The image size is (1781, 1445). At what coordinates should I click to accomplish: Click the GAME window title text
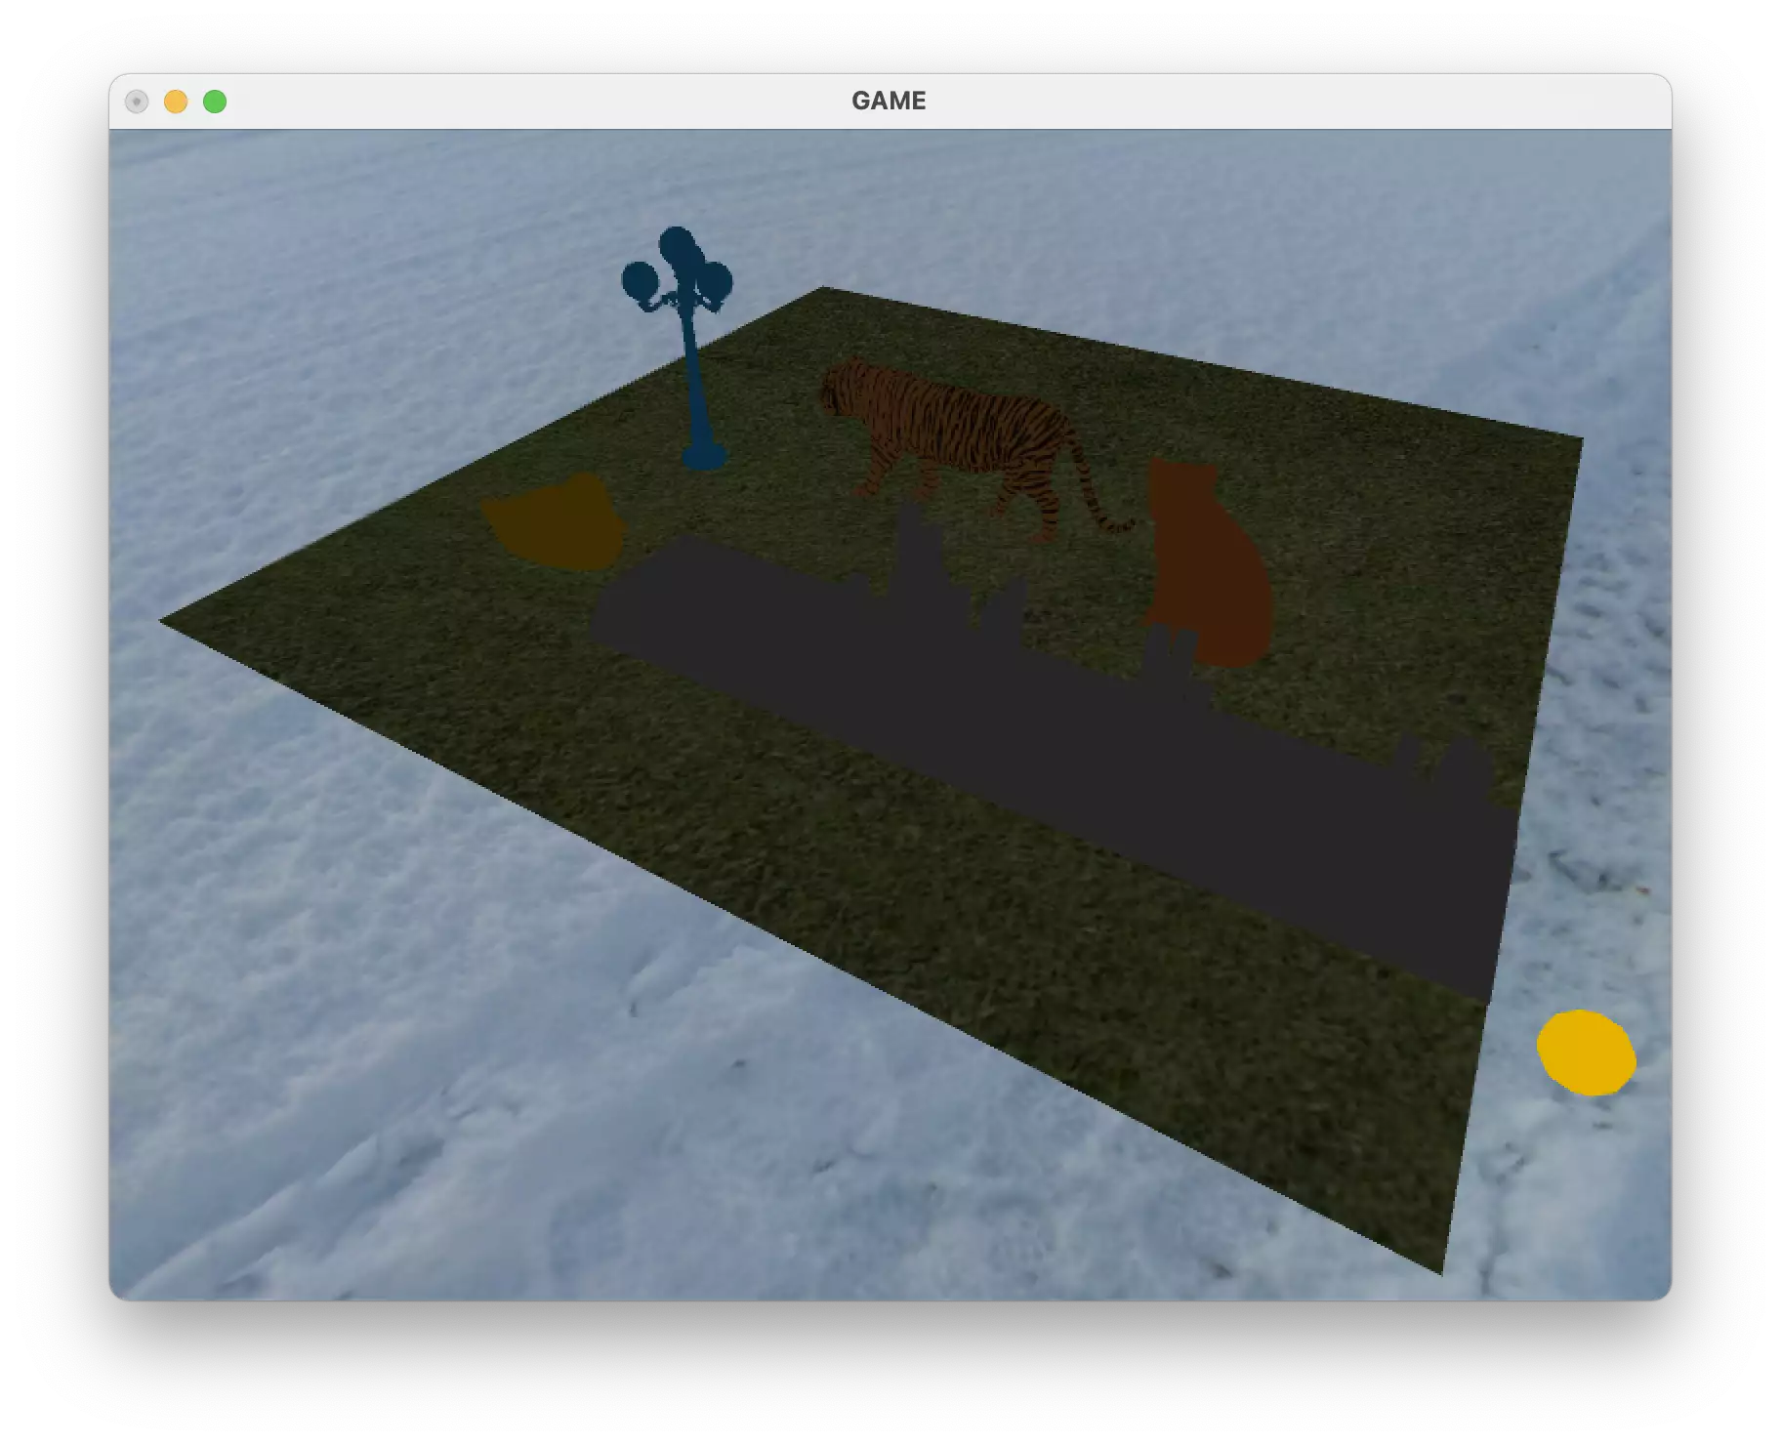click(x=889, y=101)
